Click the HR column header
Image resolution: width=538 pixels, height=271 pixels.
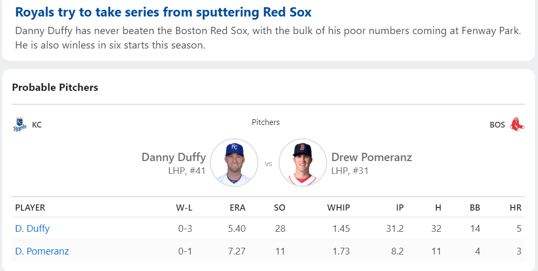point(515,208)
